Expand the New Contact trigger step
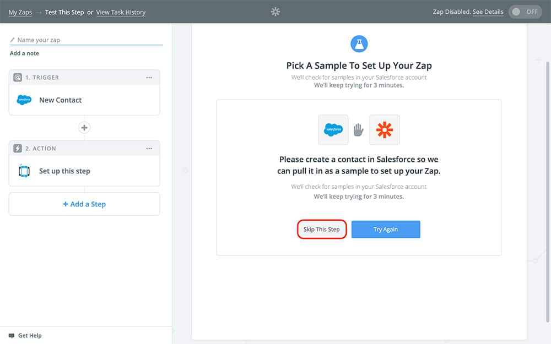Viewport: 551px width, 344px height. click(61, 100)
